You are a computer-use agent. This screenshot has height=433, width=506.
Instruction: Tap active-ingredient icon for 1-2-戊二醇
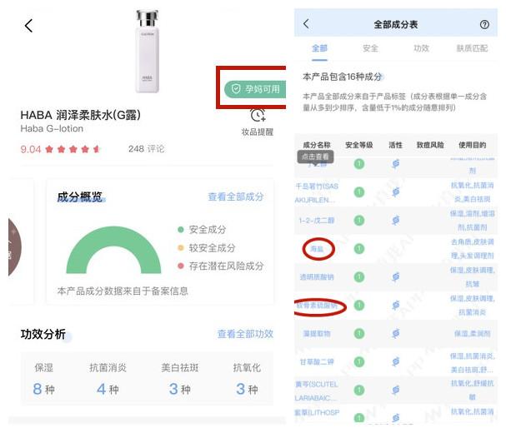pyautogui.click(x=396, y=221)
